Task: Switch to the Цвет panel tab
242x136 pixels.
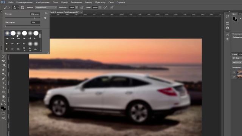Action: tap(234, 14)
